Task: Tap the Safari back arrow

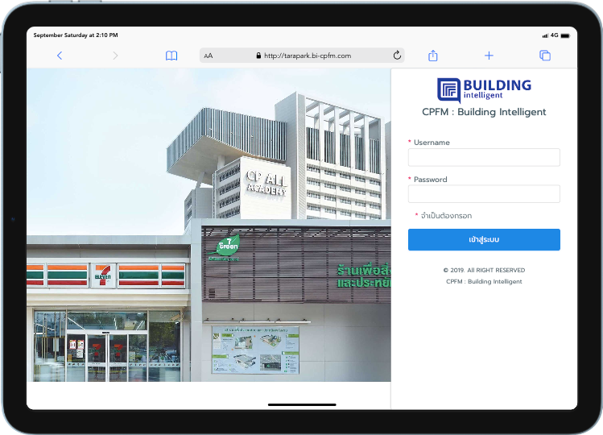Action: (x=60, y=56)
